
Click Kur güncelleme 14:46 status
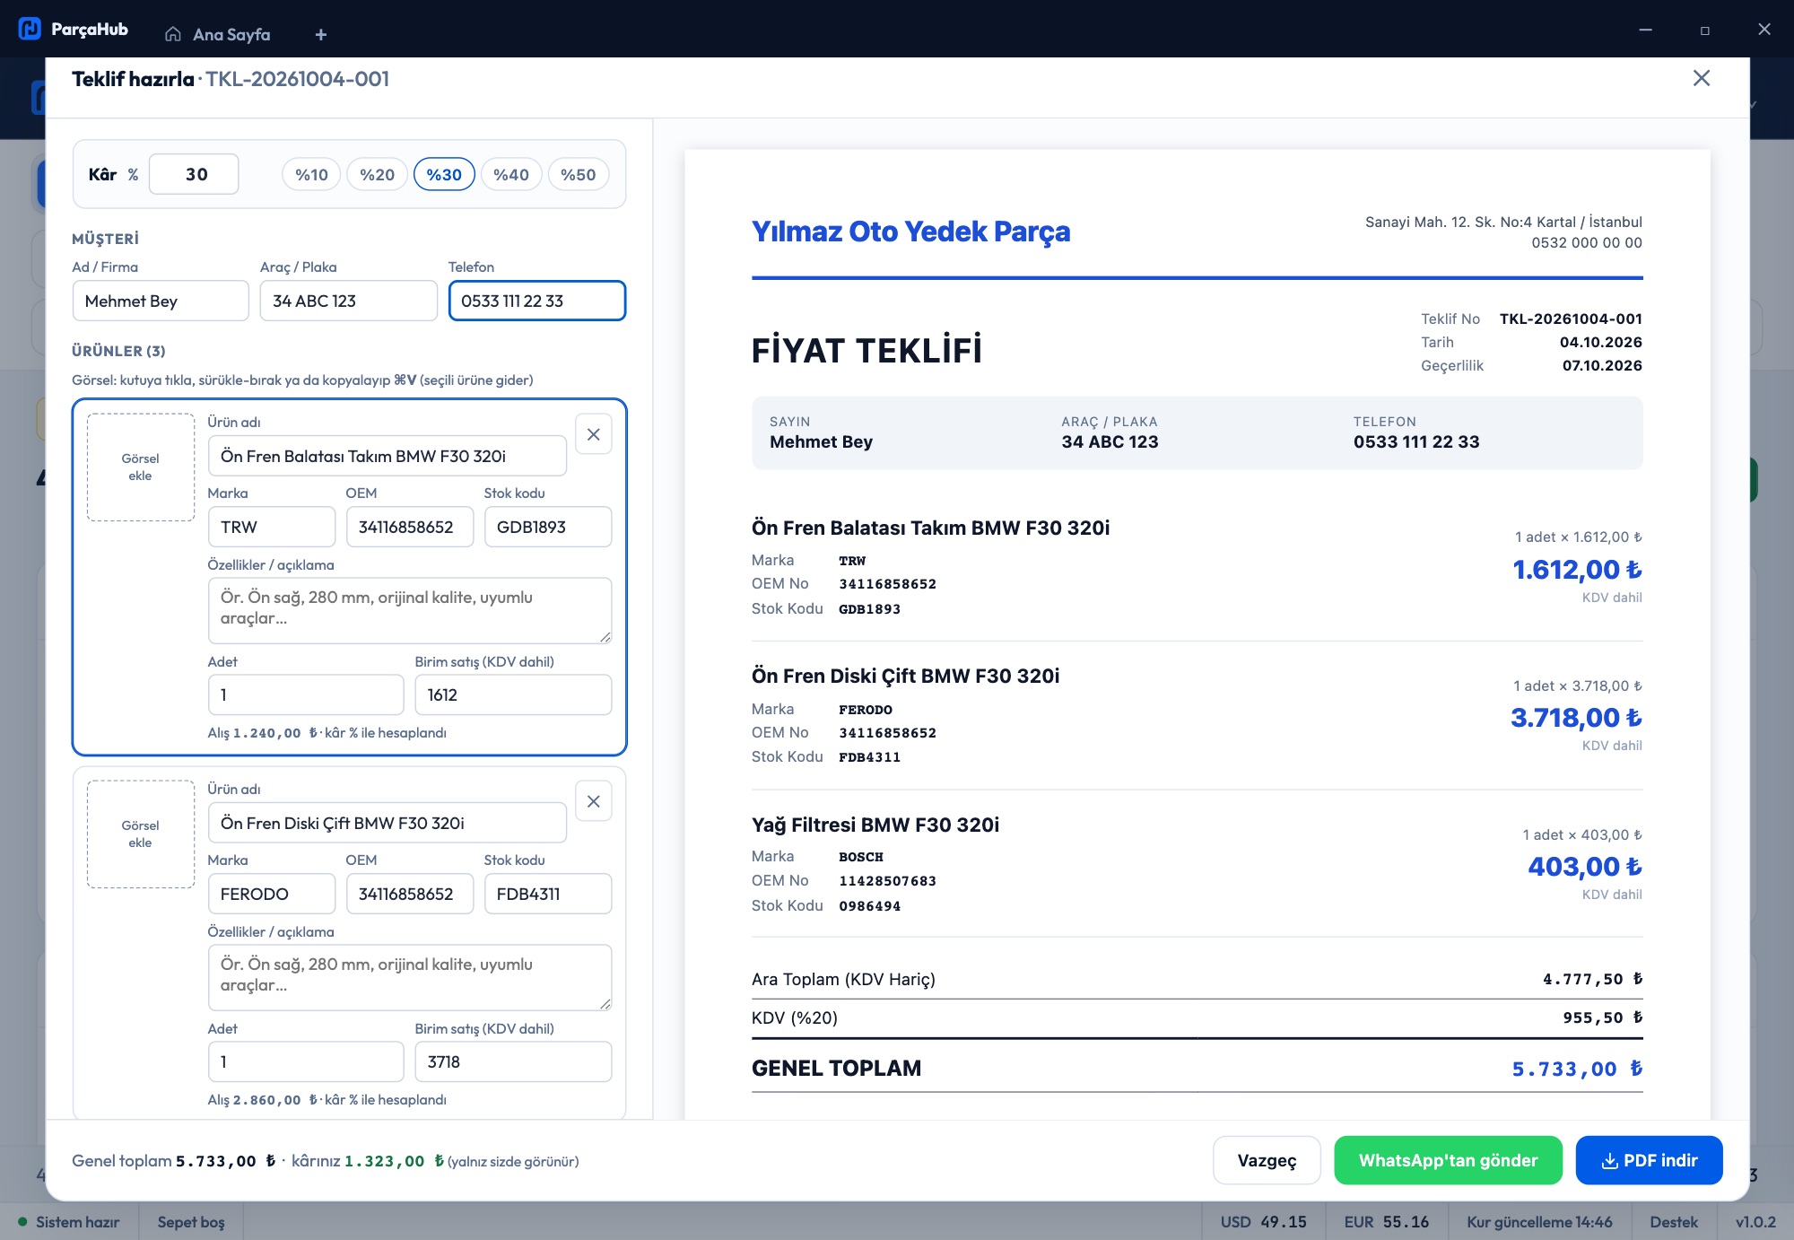coord(1539,1222)
